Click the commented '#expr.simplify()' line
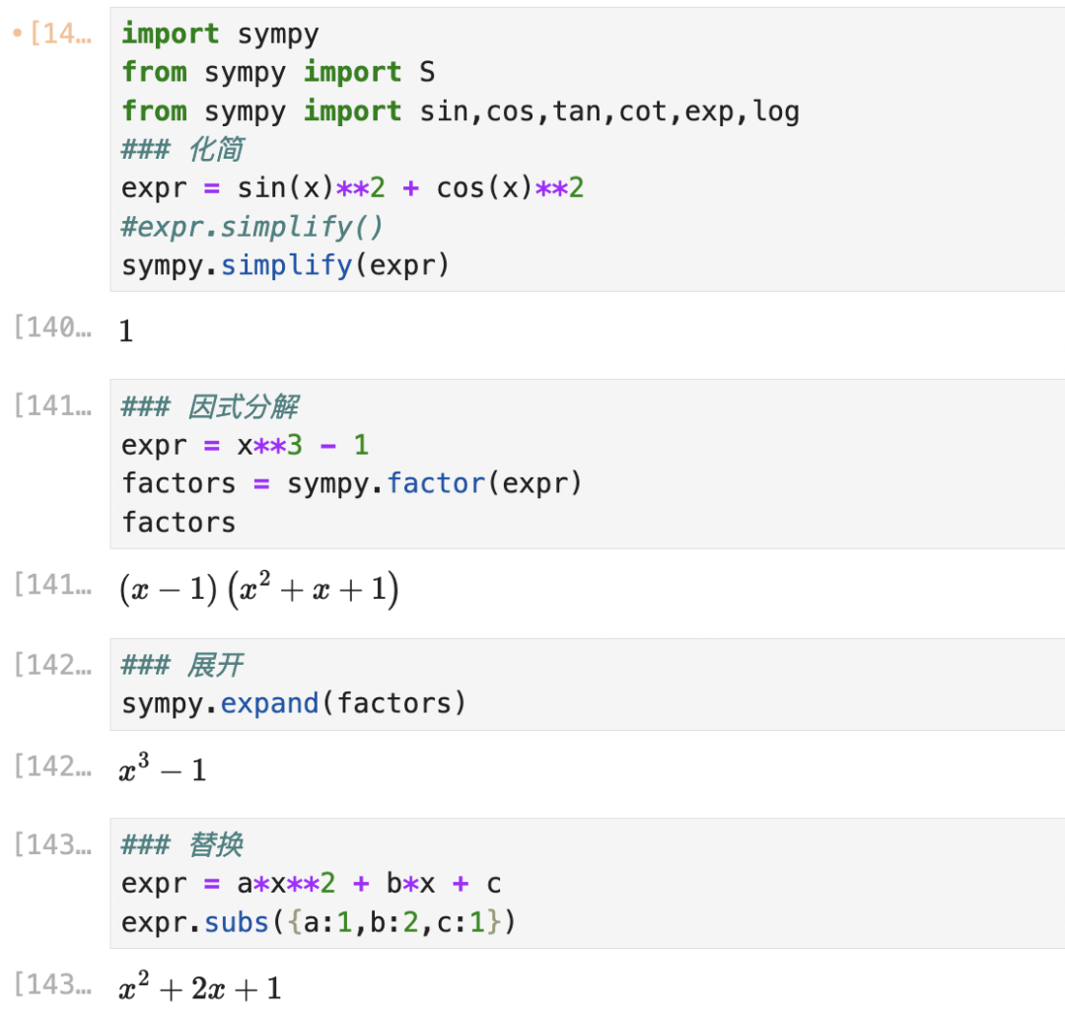 coord(251,227)
